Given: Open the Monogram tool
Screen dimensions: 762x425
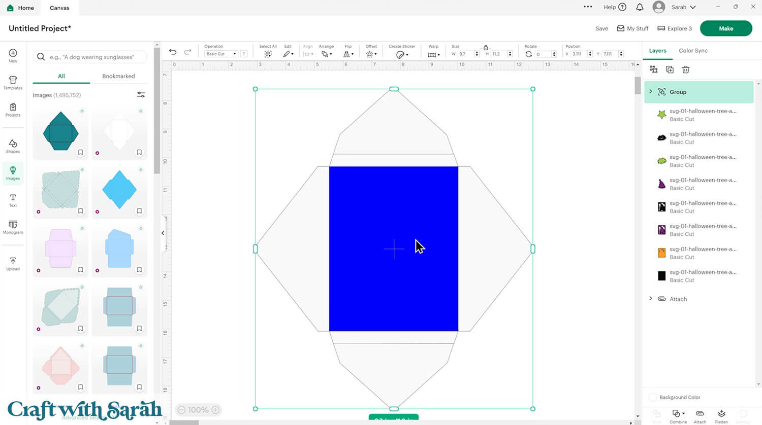Looking at the screenshot, I should pos(13,227).
